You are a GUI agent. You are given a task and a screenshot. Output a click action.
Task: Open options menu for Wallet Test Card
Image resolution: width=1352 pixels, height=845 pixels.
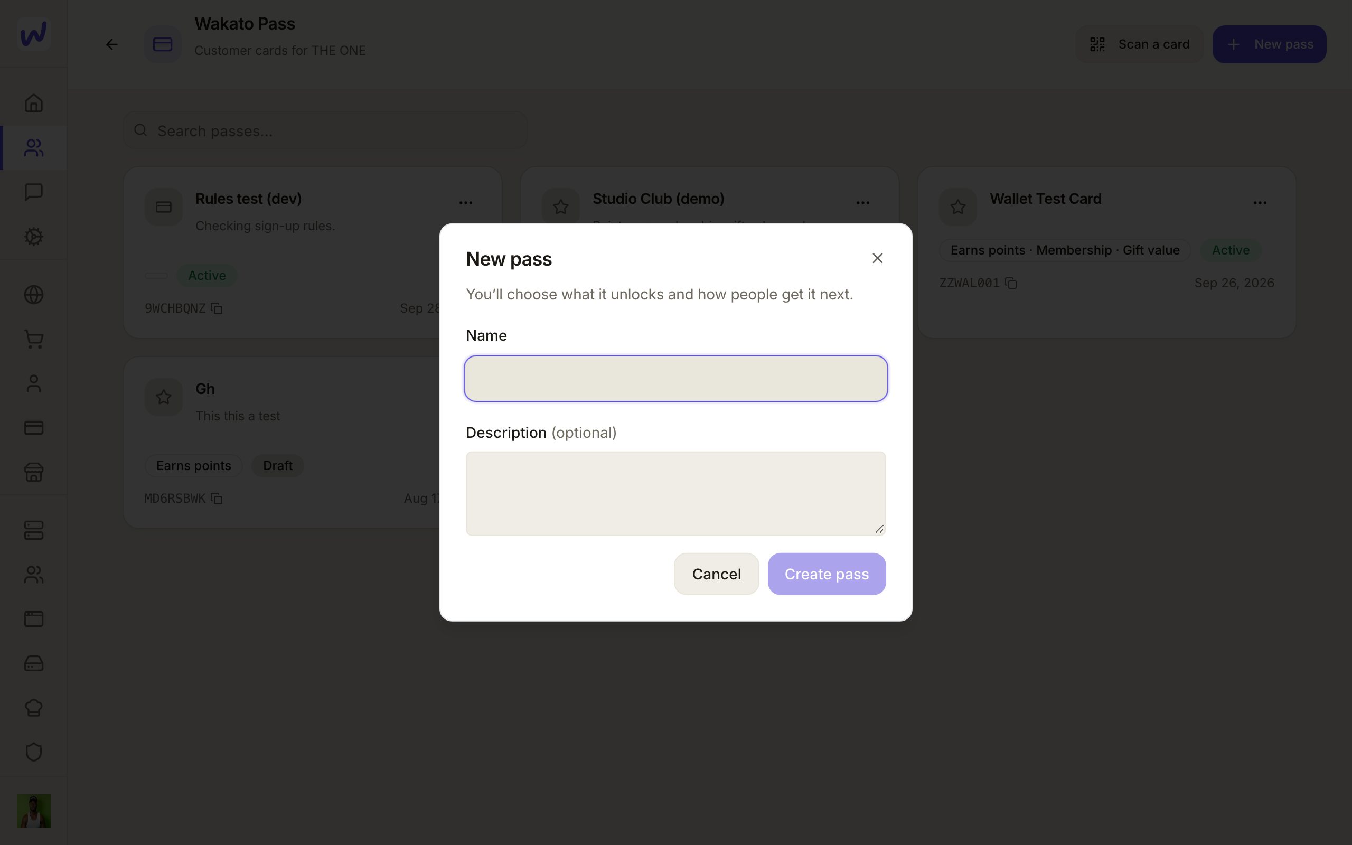point(1260,202)
